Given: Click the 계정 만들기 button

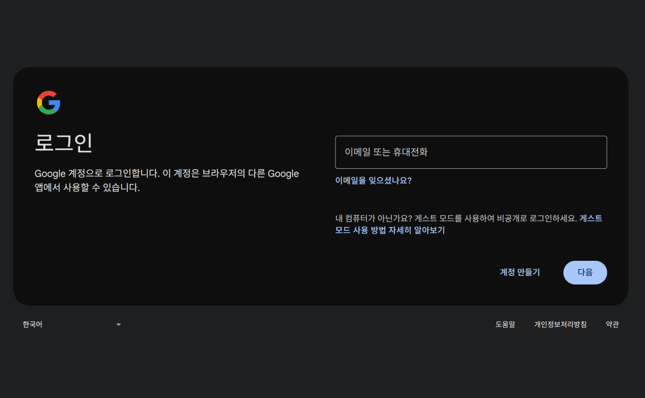Looking at the screenshot, I should click(x=520, y=273).
